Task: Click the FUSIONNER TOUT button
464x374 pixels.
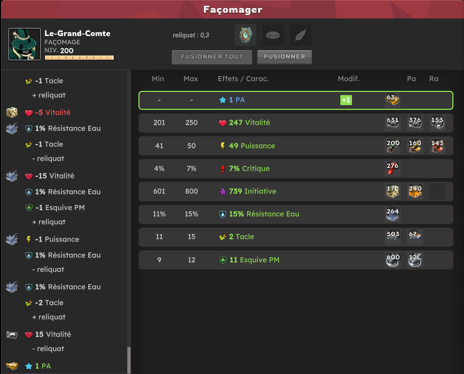Action: (x=212, y=57)
